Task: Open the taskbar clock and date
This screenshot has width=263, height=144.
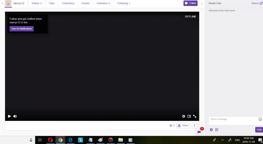Action: [x=249, y=140]
